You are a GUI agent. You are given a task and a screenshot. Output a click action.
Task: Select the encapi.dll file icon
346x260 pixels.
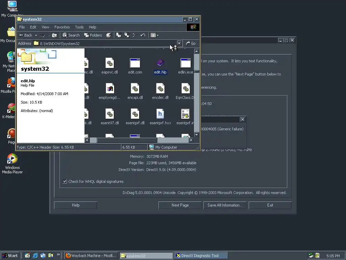click(x=135, y=88)
